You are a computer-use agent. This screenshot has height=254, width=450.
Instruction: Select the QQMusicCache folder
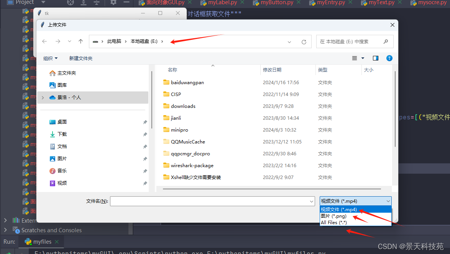click(x=188, y=142)
